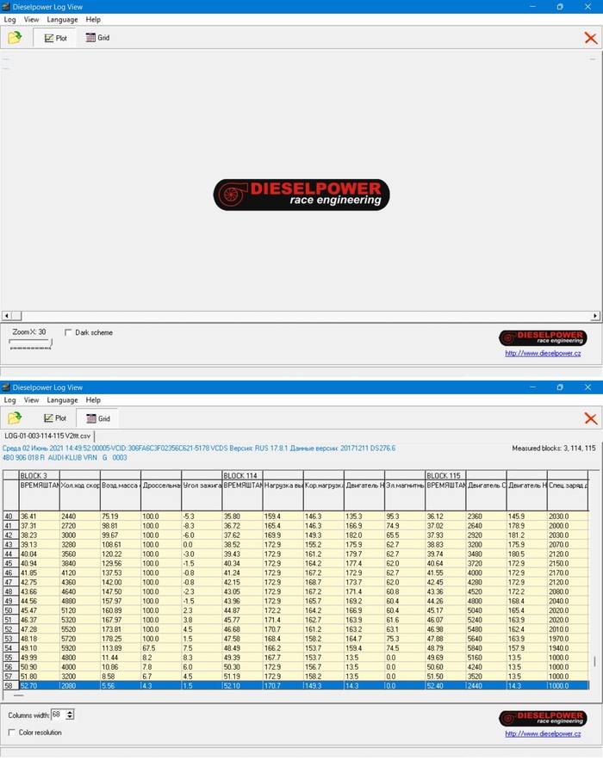Increase Columns width with up arrow
This screenshot has width=603, height=761.
(x=70, y=712)
